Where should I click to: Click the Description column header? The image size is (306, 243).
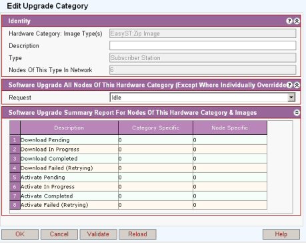[69, 128]
